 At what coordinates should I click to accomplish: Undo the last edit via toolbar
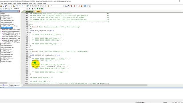click(x=17, y=6)
